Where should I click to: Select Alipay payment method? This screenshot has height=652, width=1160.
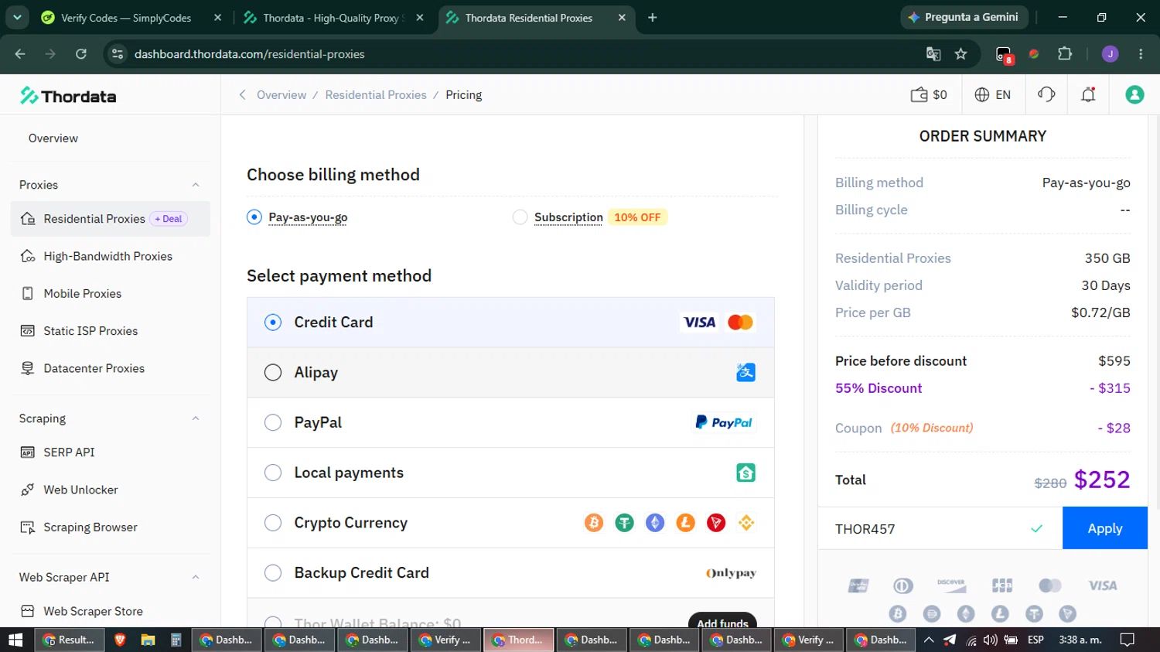510,373
